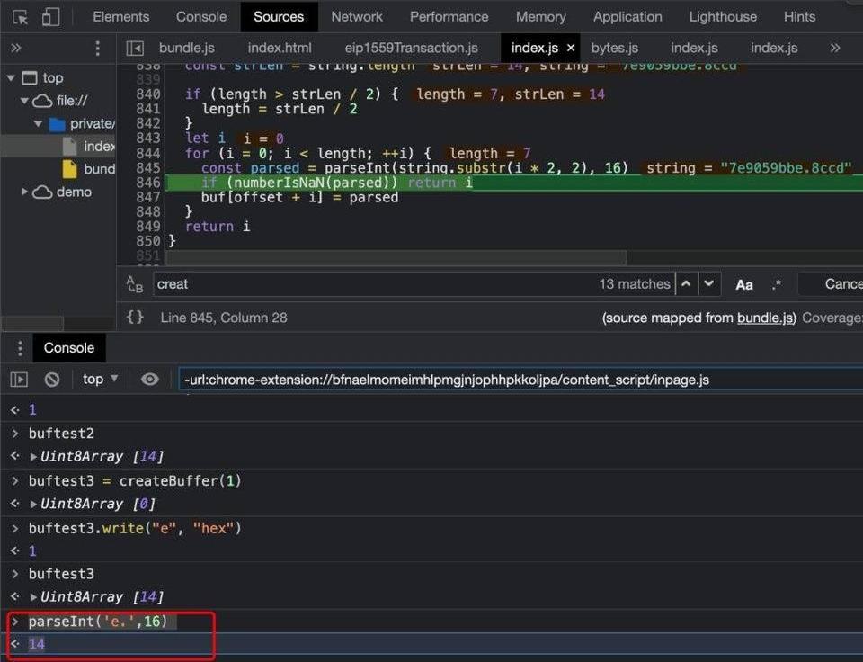Follow the bundle.js source map link
The image size is (863, 662).
(766, 318)
